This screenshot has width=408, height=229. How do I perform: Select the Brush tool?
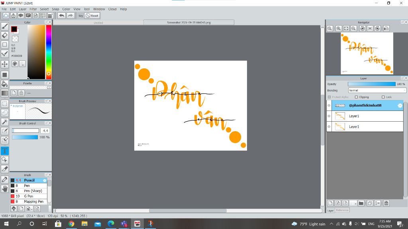[x=5, y=26]
